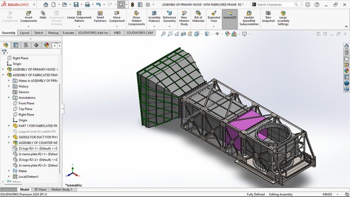Click Zoom to Fit in view toolbar
350x197 pixels.
164,34
